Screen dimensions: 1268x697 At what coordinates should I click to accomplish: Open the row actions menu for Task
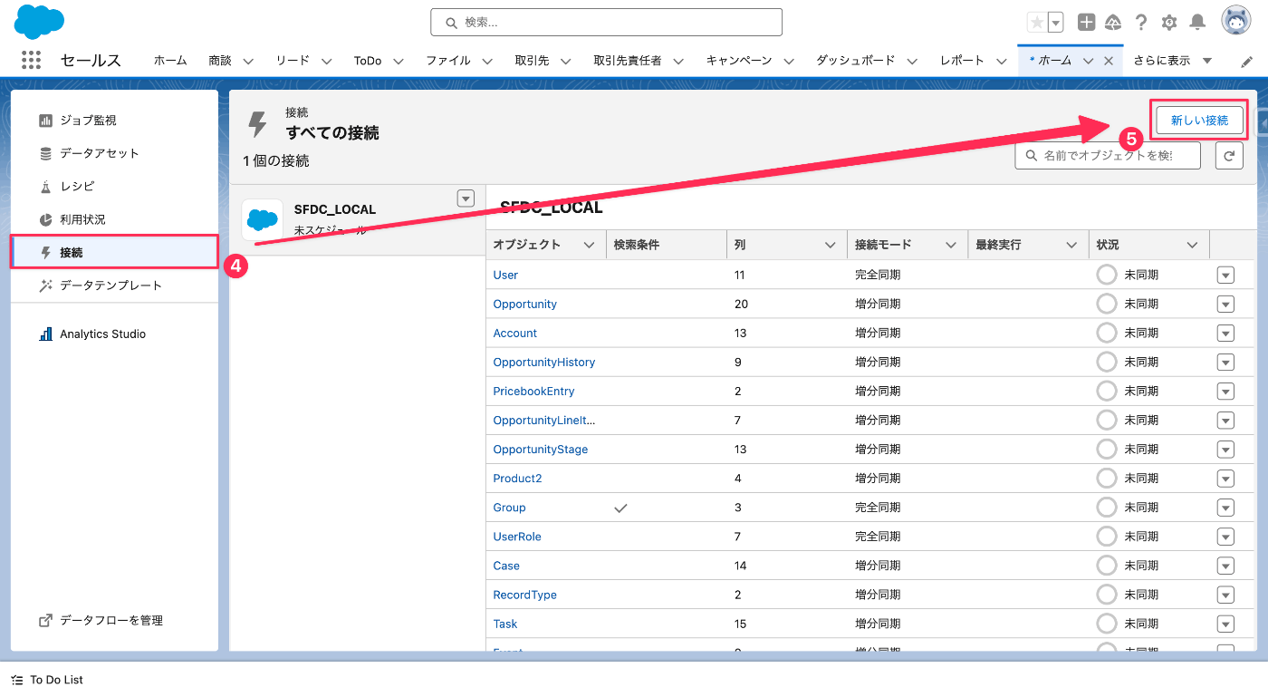click(x=1225, y=624)
